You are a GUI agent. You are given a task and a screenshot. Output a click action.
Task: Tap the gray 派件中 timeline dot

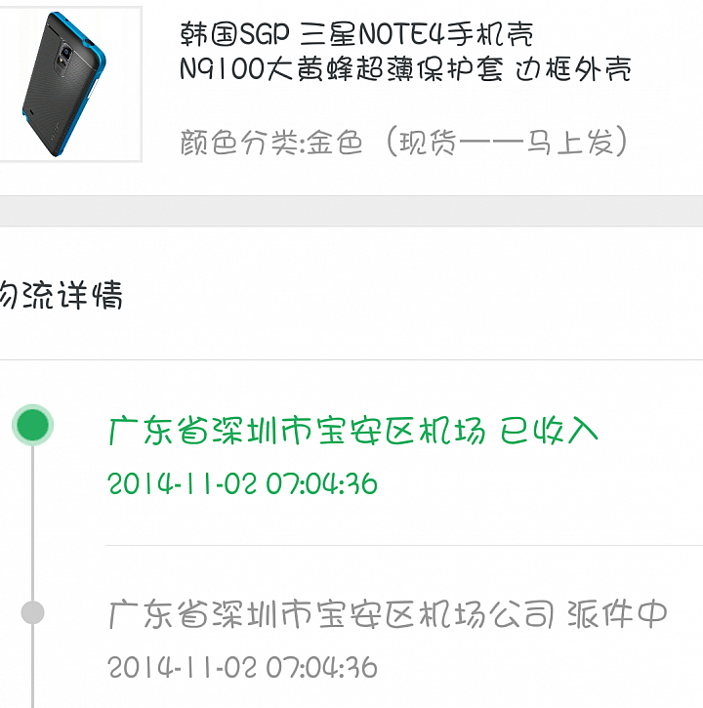[x=32, y=612]
